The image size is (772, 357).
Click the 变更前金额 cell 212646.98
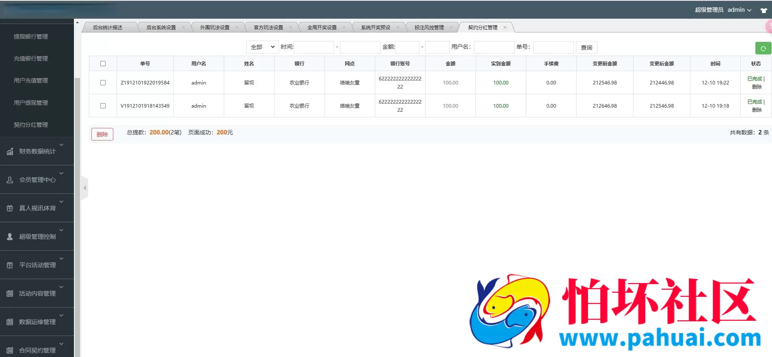(x=605, y=106)
